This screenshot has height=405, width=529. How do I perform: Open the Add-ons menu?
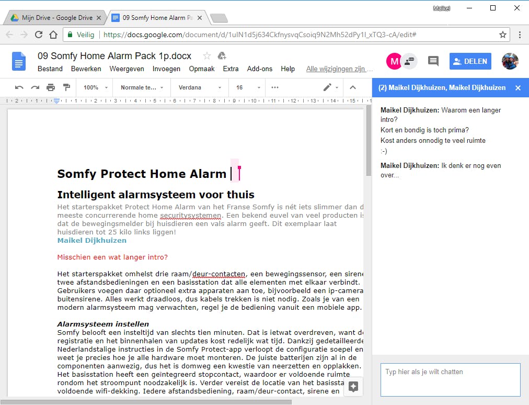(260, 69)
